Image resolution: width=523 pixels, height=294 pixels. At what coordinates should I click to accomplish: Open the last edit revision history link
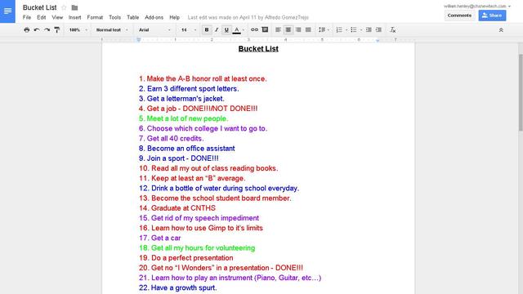point(248,17)
